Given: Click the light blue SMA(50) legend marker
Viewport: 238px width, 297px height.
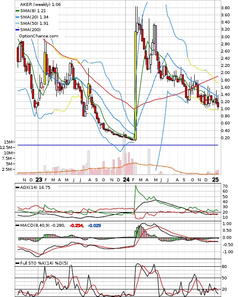Looking at the screenshot, I should pos(17,24).
